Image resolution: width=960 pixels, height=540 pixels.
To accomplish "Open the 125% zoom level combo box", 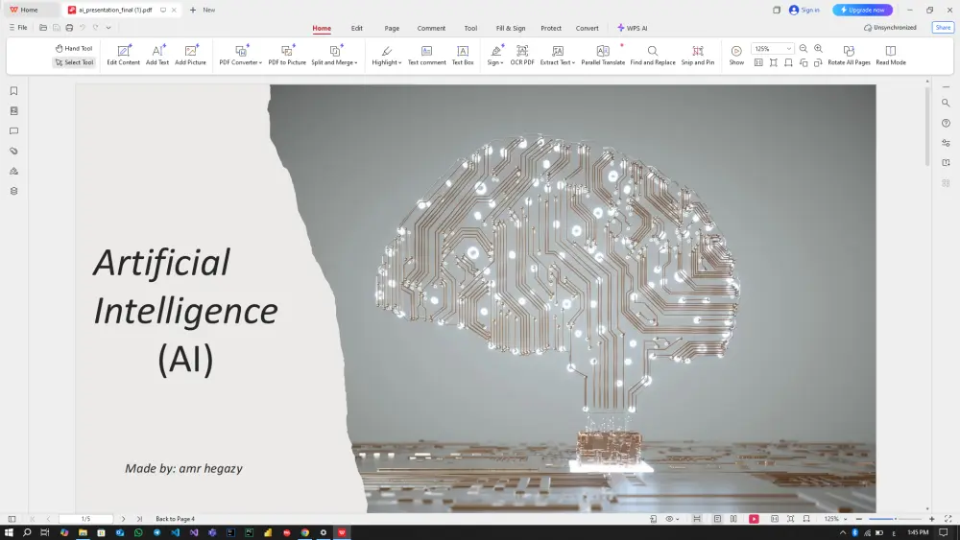I will tap(772, 48).
